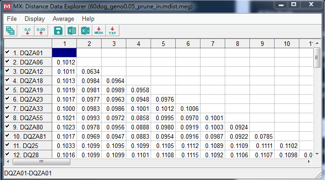Select the row label 1. DQZA01
Image resolution: width=325 pixels, height=180 pixels.
[x=28, y=53]
